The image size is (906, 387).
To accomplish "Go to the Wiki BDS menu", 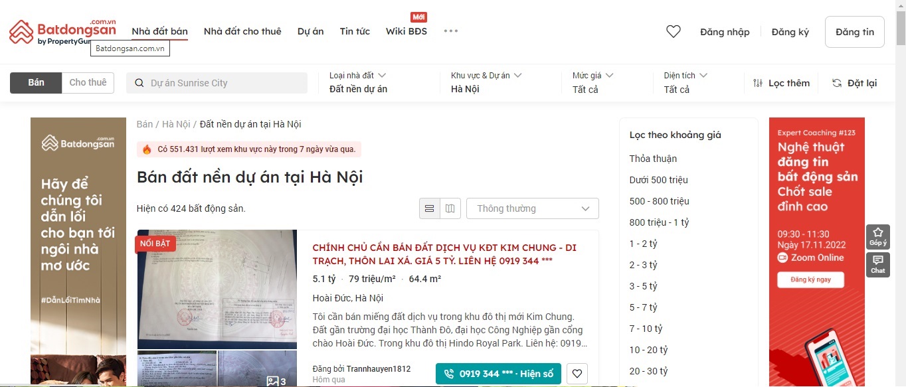I will (x=406, y=31).
